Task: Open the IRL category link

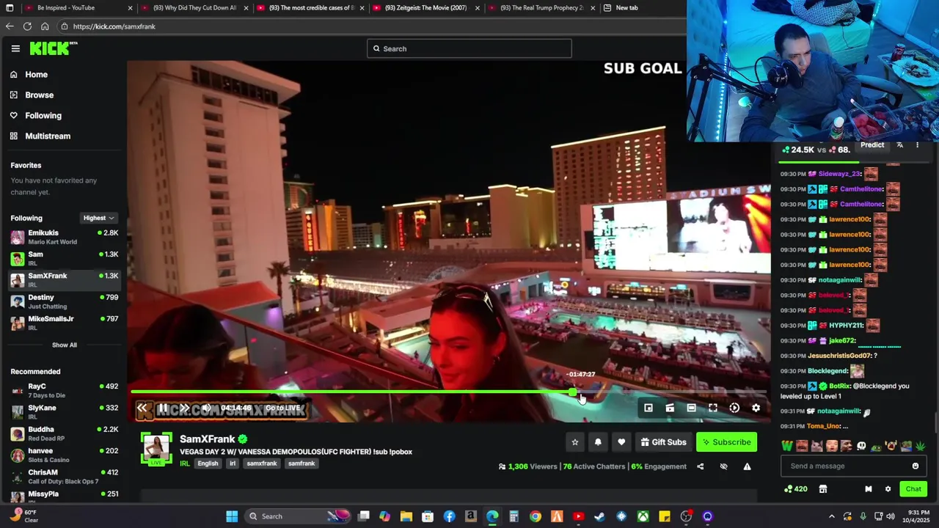Action: [x=185, y=463]
